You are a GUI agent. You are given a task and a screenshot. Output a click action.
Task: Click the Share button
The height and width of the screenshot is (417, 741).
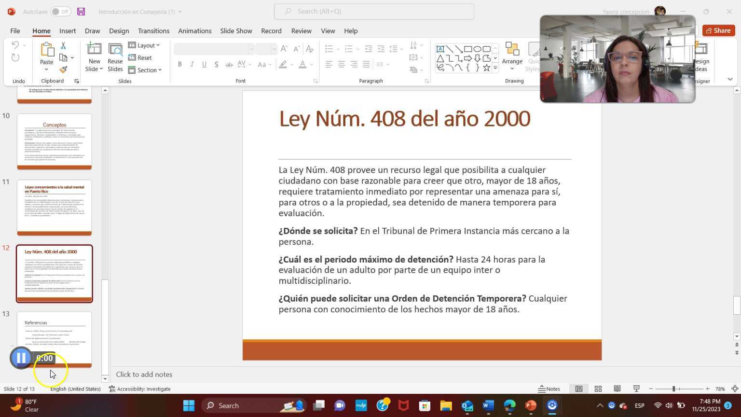[x=718, y=30]
